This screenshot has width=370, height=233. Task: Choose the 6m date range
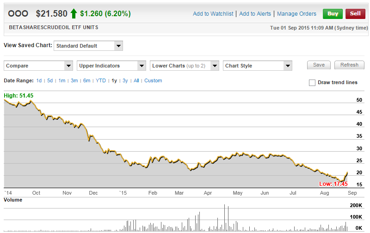pos(86,80)
